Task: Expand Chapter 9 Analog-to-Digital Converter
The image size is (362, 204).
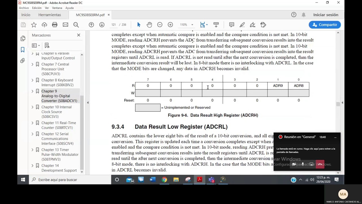Action: 32,91
